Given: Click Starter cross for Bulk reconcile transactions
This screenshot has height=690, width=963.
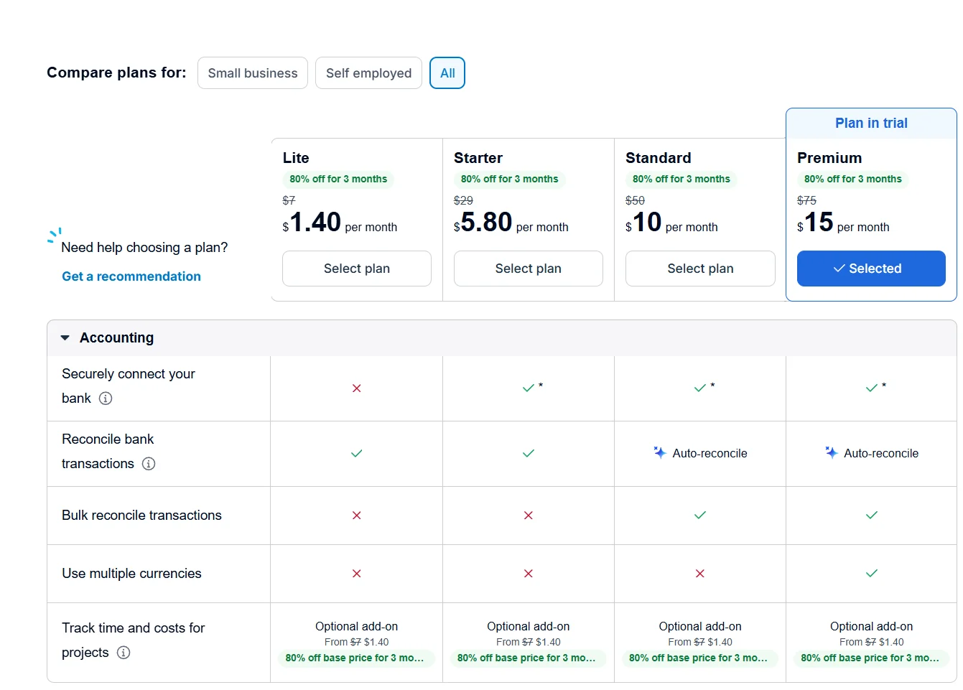Looking at the screenshot, I should point(529,516).
